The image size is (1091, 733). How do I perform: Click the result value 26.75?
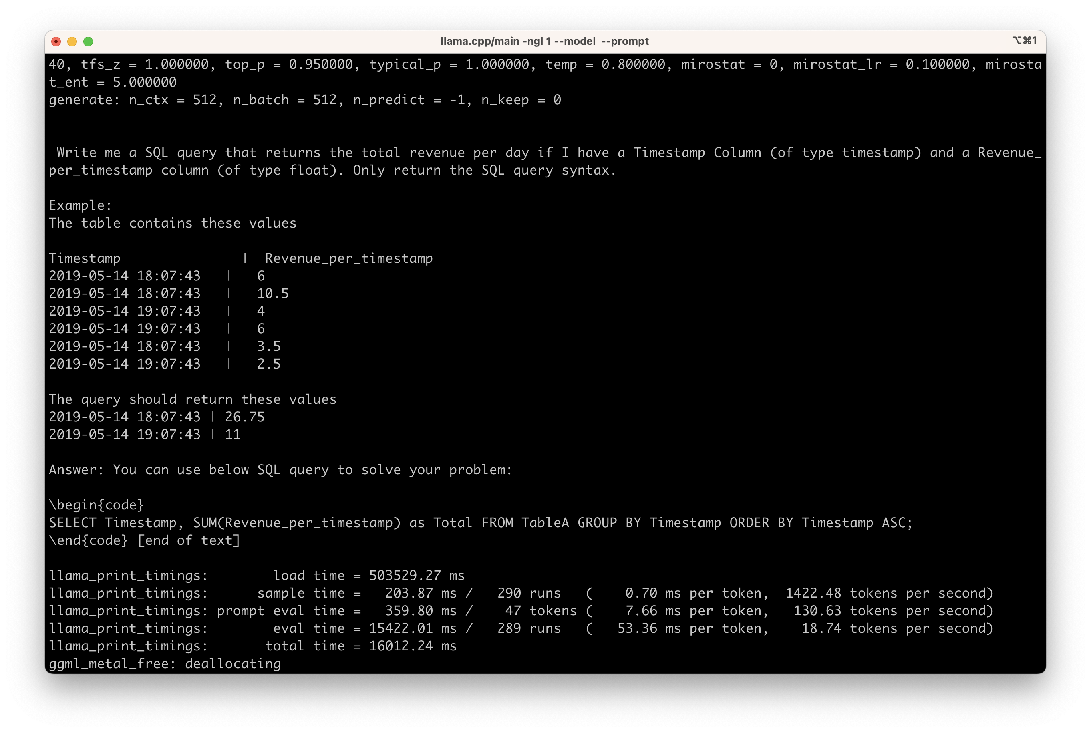(244, 417)
